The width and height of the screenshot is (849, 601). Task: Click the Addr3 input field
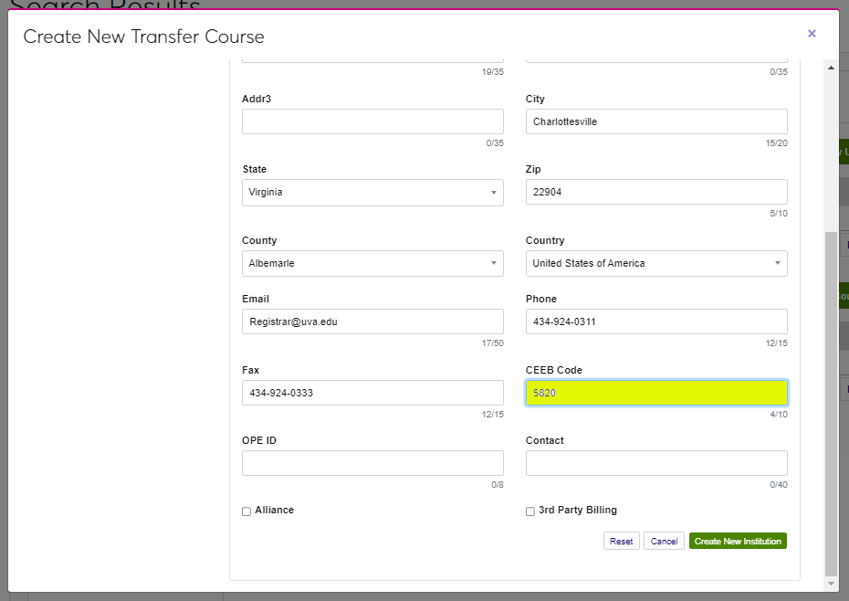point(372,121)
